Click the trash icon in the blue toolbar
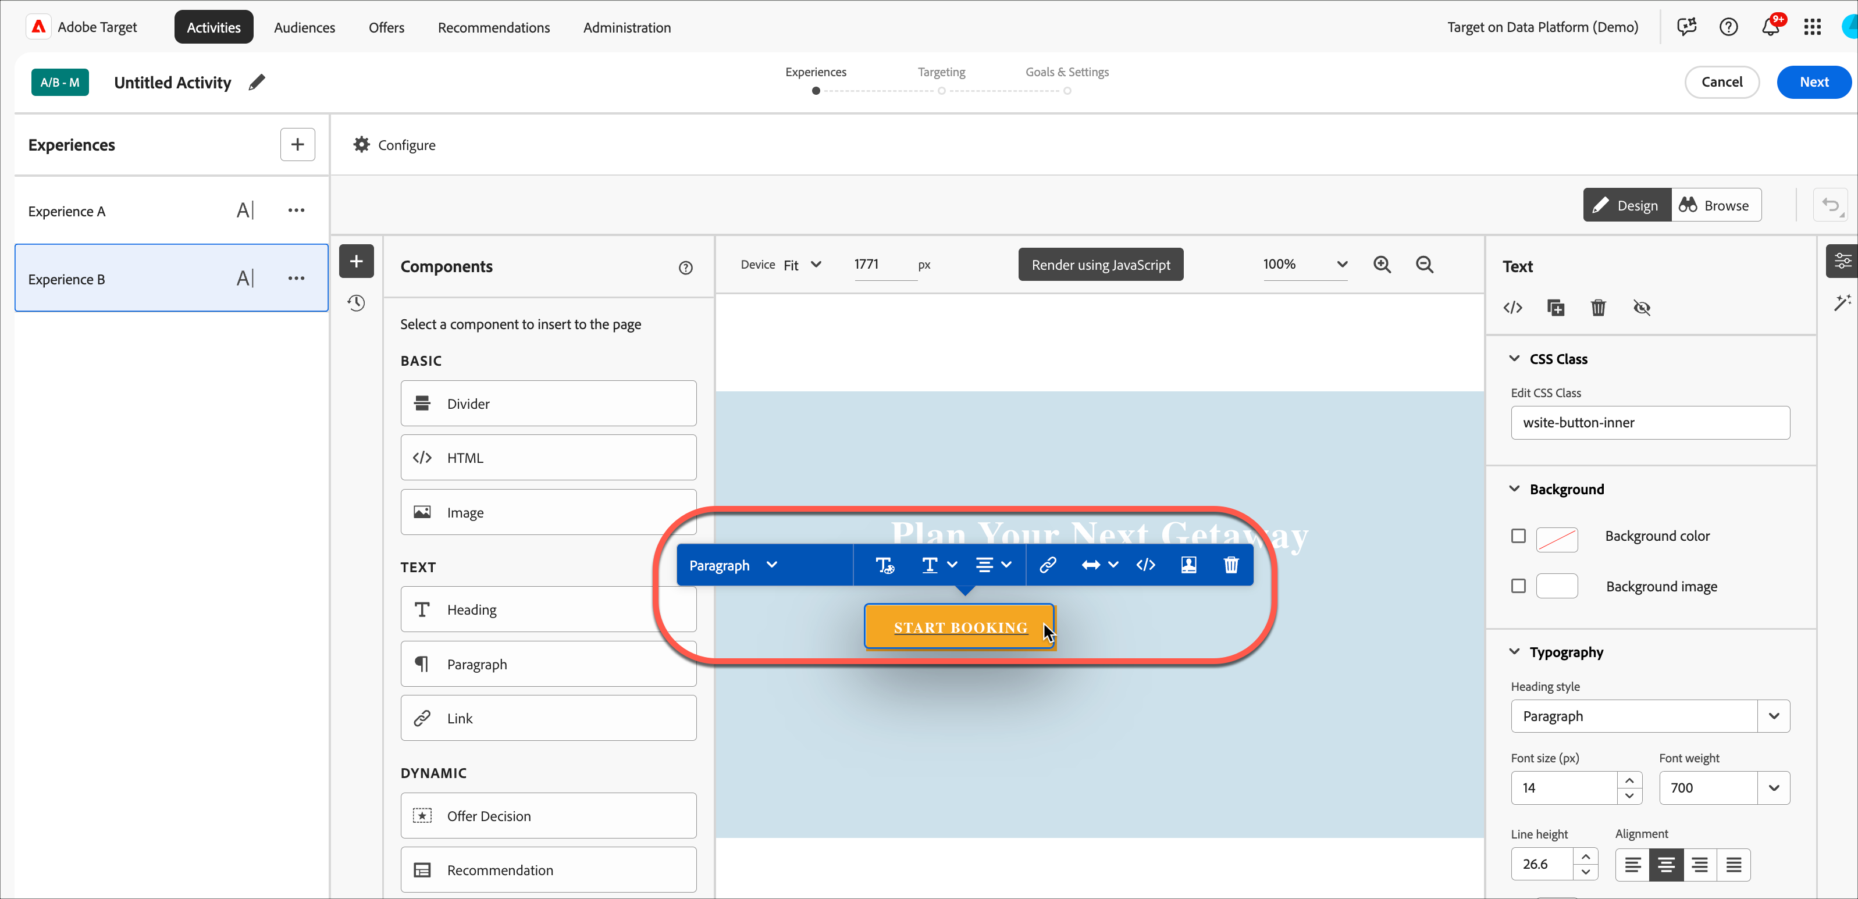Viewport: 1858px width, 899px height. pyautogui.click(x=1230, y=565)
